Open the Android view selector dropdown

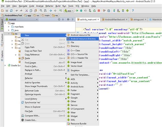pos(22,19)
